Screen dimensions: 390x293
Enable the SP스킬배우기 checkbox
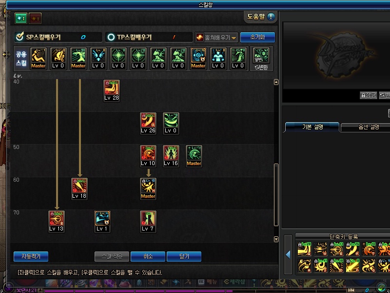coord(19,37)
